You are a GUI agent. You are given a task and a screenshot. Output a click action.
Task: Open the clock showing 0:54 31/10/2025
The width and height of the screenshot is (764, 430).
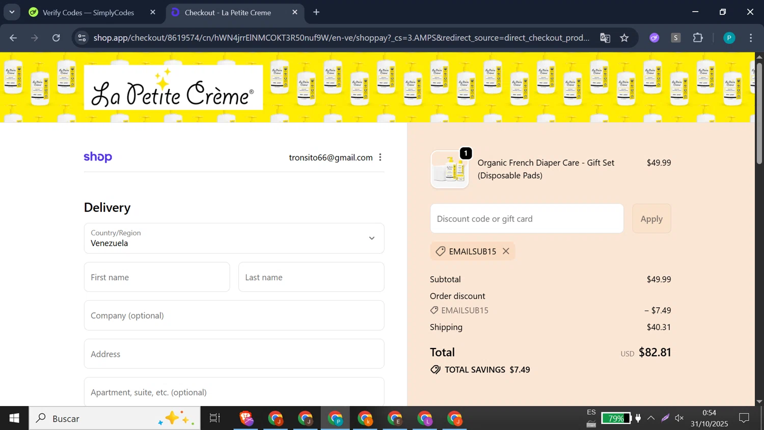(x=710, y=418)
